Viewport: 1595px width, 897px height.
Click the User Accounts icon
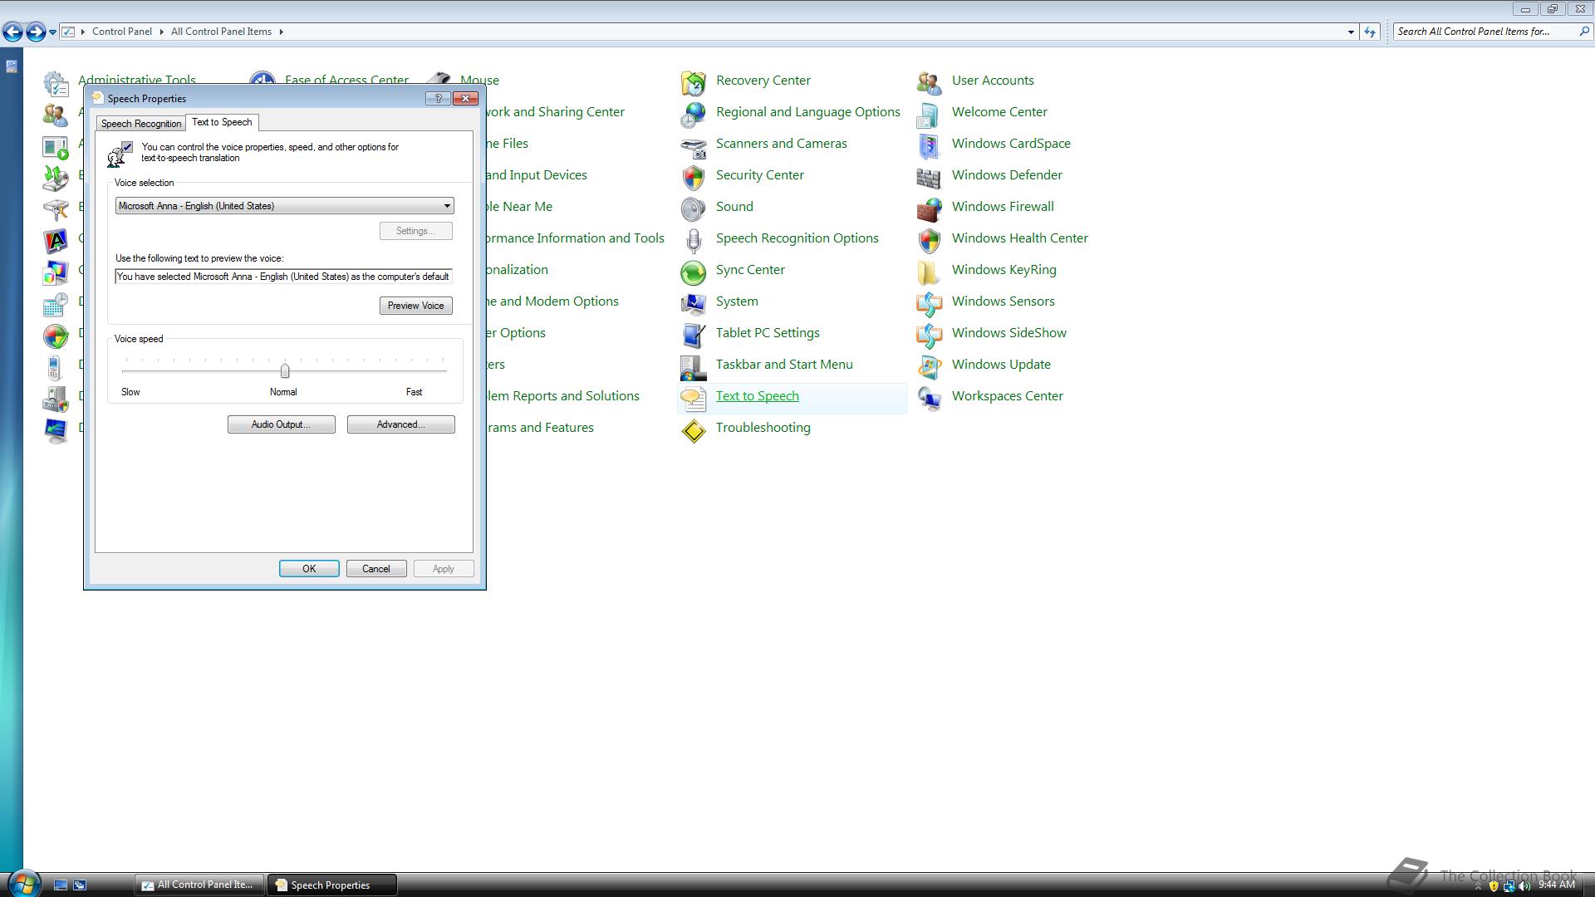929,81
